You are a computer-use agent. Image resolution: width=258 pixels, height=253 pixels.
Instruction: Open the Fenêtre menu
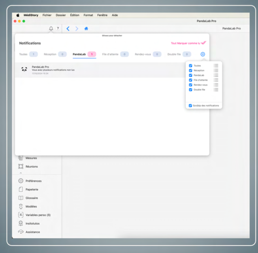point(102,15)
